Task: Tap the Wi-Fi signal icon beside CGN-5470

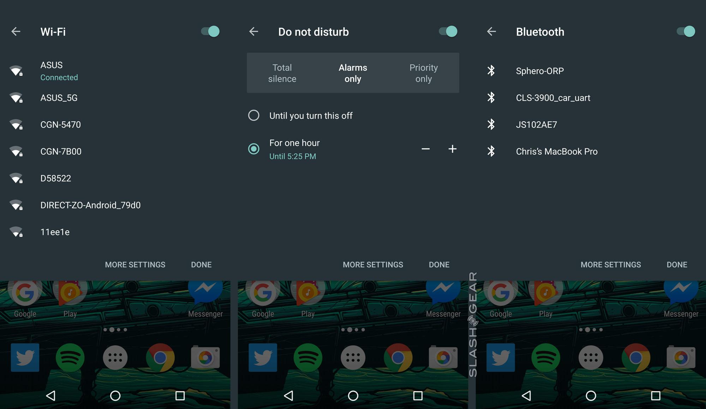Action: pyautogui.click(x=16, y=124)
